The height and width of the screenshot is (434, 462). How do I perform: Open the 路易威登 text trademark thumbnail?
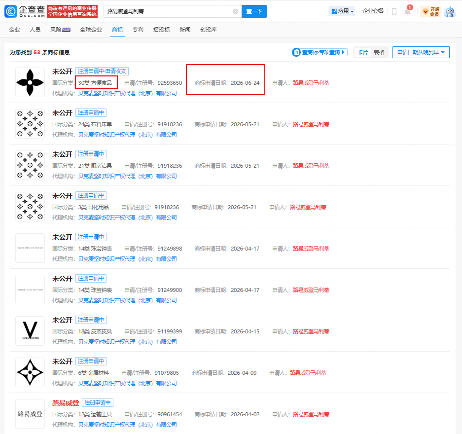coord(30,414)
